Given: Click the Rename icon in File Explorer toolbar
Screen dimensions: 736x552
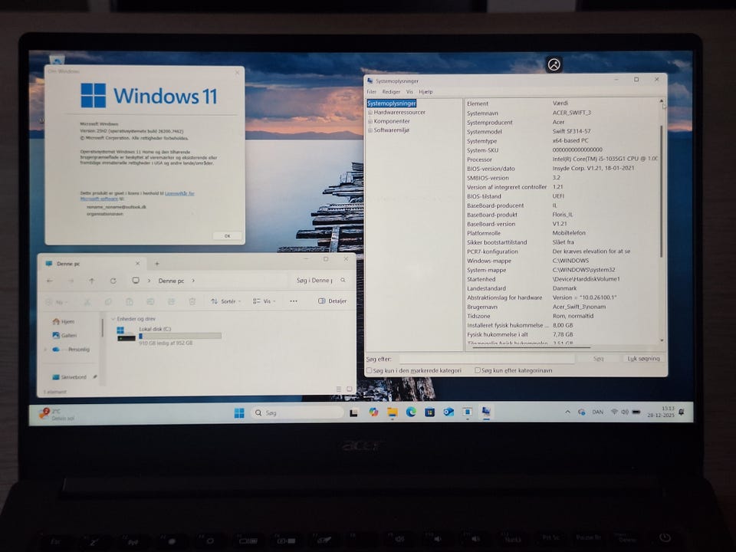Looking at the screenshot, I should [150, 301].
